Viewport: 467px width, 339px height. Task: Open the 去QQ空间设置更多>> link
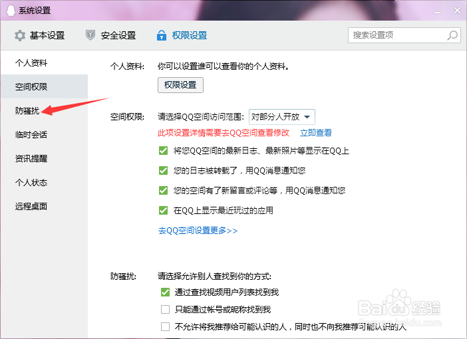pyautogui.click(x=198, y=231)
